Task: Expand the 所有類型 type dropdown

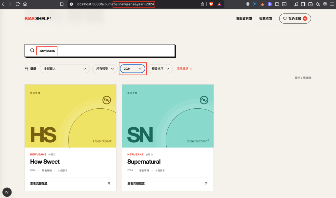Action: (x=105, y=69)
